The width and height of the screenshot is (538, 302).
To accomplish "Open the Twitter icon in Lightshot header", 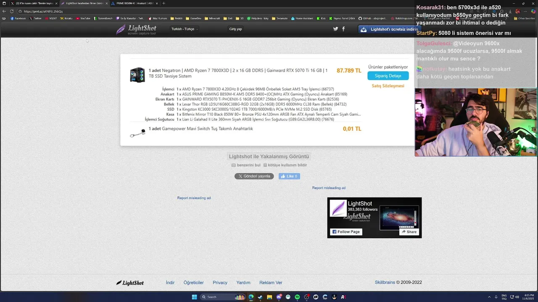I will (335, 29).
